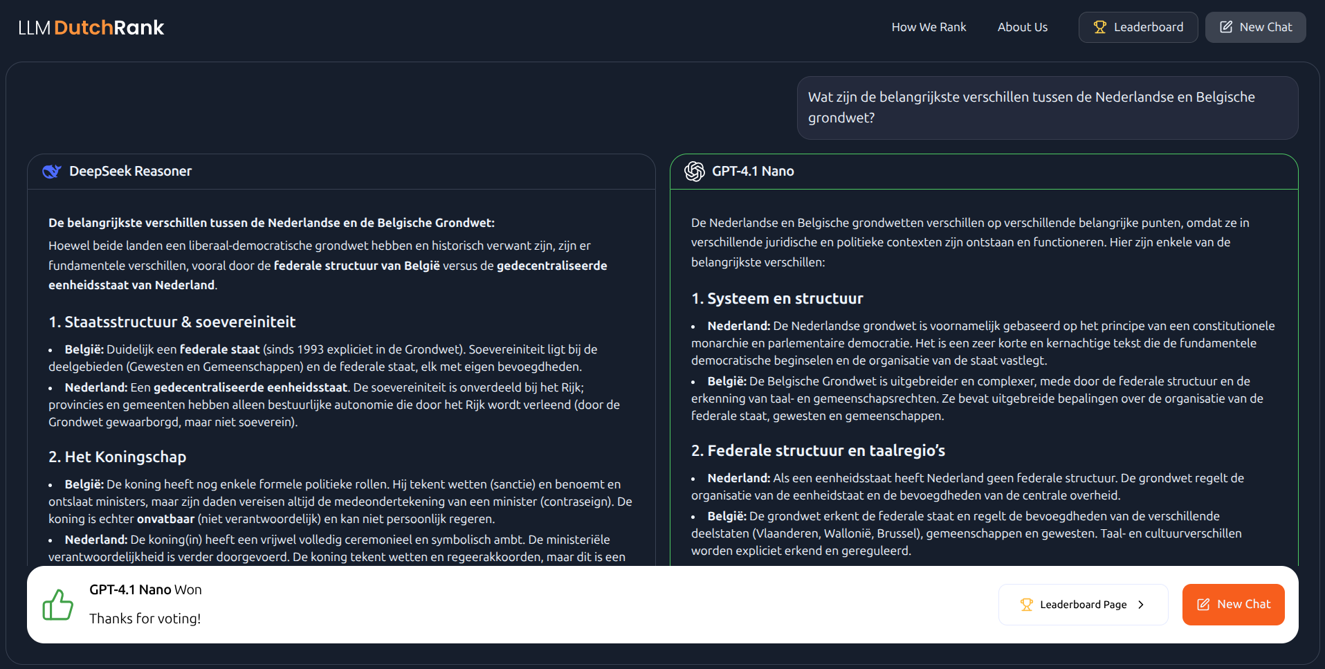Click heading "1. Systeem en structuur"
This screenshot has width=1325, height=669.
[777, 299]
